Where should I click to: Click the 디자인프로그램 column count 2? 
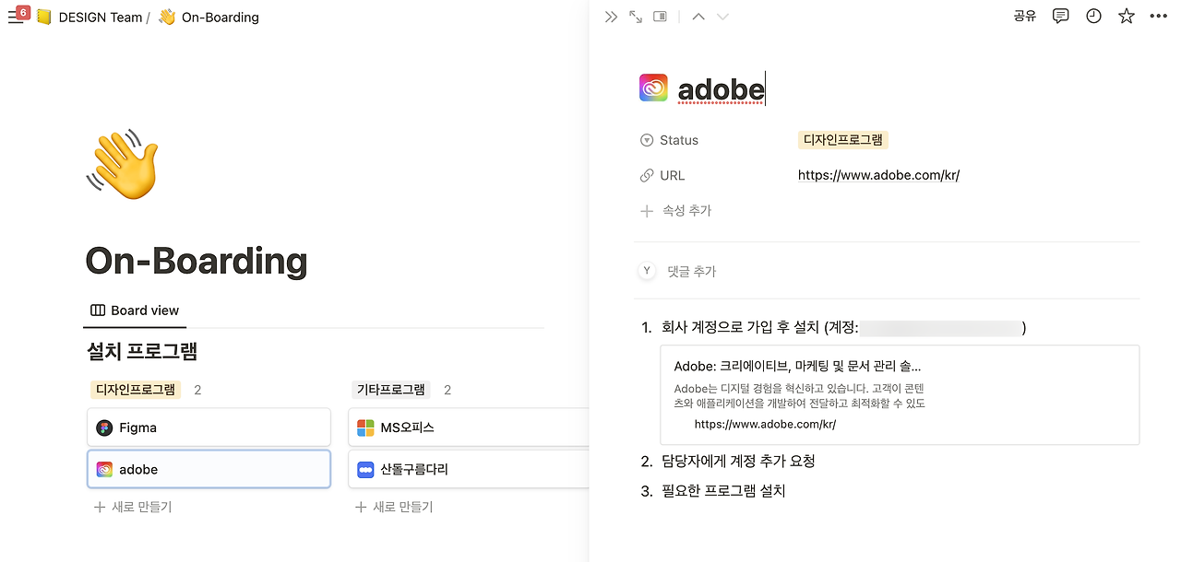pyautogui.click(x=197, y=390)
